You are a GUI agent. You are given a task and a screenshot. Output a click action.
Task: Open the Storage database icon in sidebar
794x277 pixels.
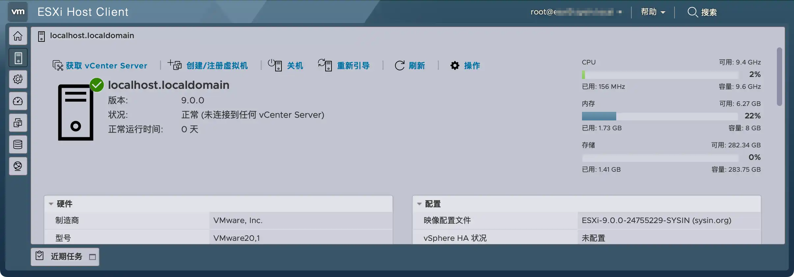tap(18, 144)
